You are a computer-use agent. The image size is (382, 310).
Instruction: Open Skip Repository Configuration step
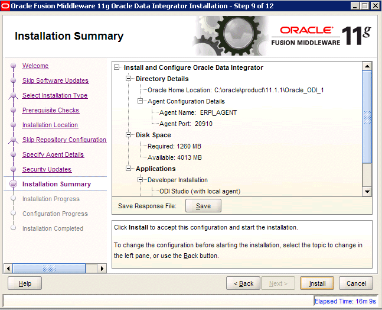point(64,140)
